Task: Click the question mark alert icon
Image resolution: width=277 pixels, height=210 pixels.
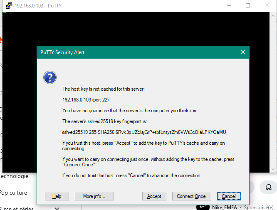Action: coord(50,77)
